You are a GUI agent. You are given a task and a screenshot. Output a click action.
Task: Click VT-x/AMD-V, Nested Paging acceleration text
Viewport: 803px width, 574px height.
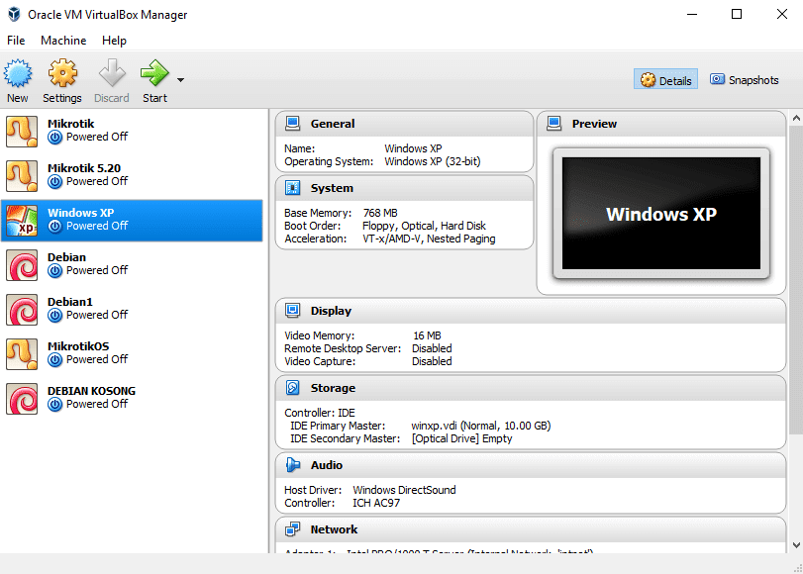point(429,239)
